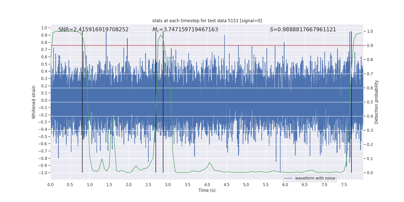Click the first black vertical marker line
The width and height of the screenshot is (404, 202).
pos(82,102)
